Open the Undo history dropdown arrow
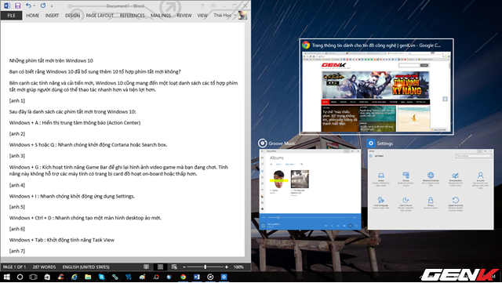 pos(35,5)
